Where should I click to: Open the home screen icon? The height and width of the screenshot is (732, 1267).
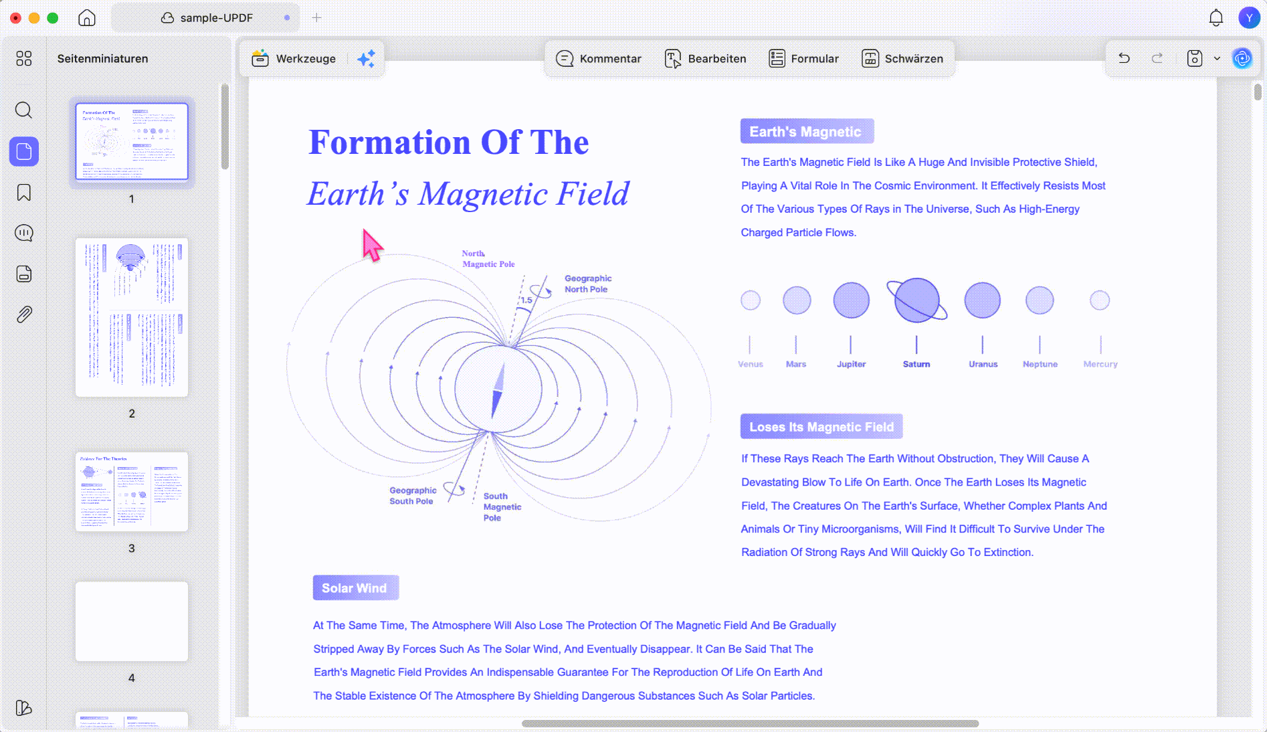tap(87, 18)
